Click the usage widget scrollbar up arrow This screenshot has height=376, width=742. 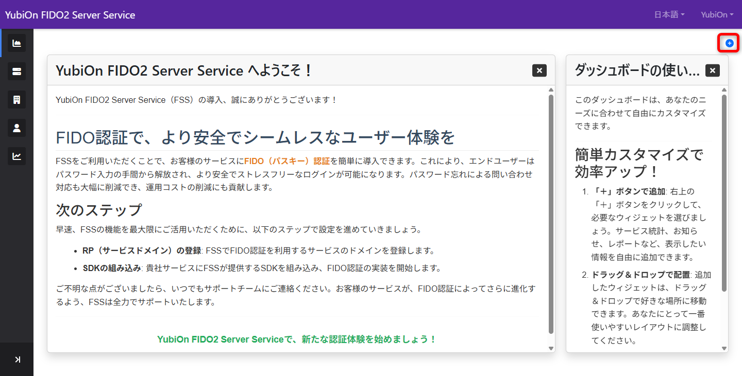click(x=724, y=90)
